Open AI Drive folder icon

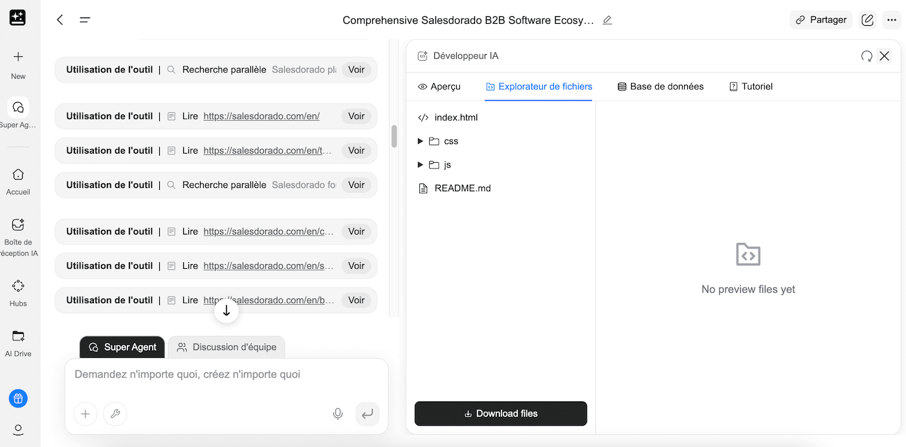(18, 336)
